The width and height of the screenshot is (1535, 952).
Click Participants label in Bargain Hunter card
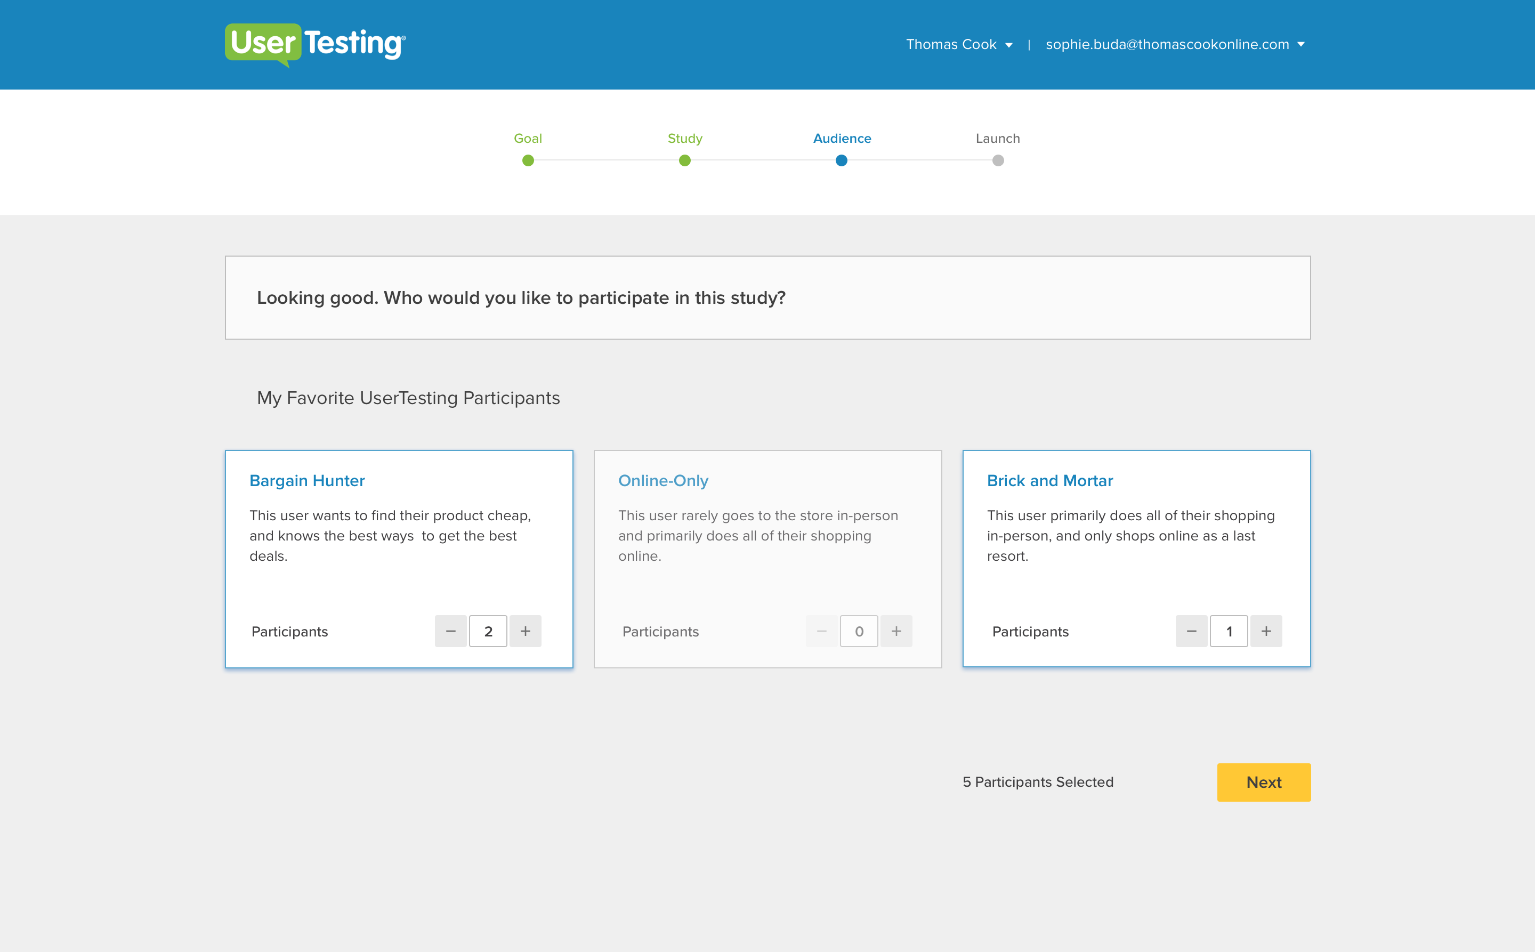tap(289, 632)
